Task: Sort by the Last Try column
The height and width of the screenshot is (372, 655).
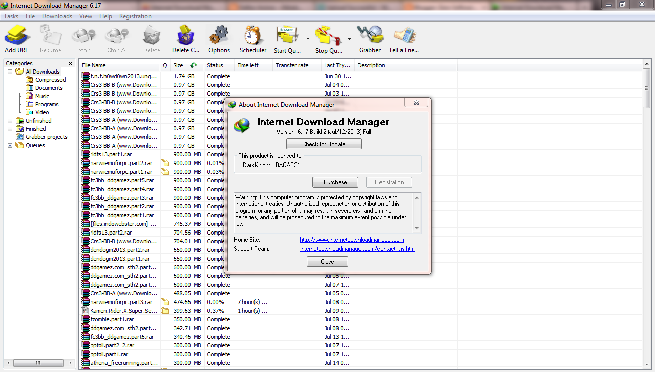Action: pos(338,65)
